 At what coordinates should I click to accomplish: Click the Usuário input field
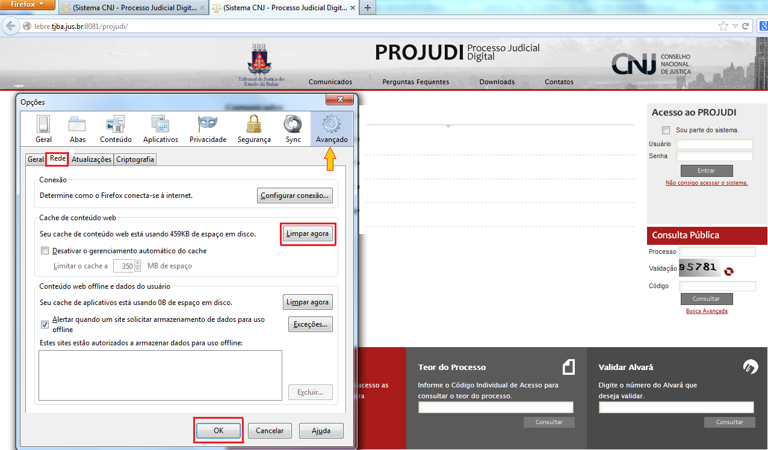[714, 144]
